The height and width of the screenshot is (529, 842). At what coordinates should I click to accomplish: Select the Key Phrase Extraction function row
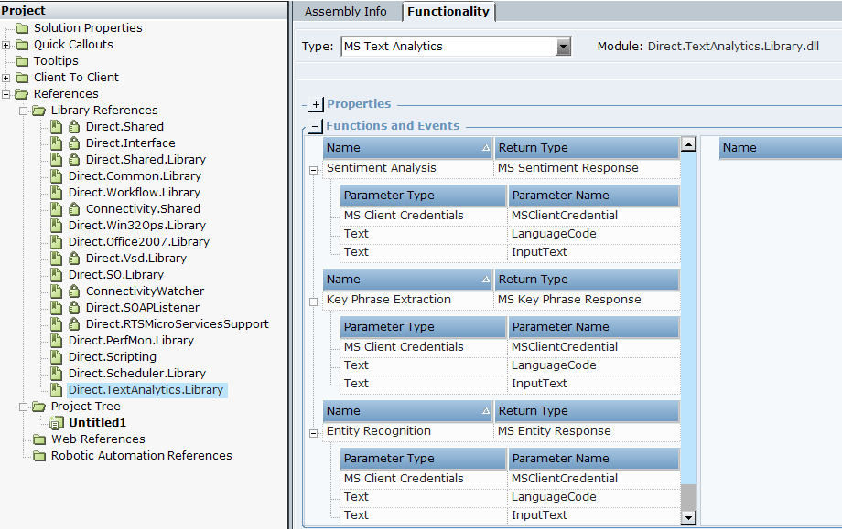click(x=388, y=300)
